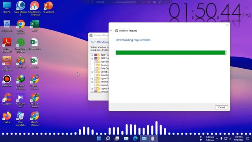This screenshot has height=142, width=252.
Task: Open the Windows Start menu
Action: point(99,138)
